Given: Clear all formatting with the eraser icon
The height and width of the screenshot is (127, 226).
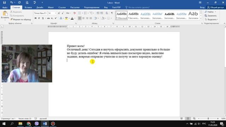Looking at the screenshot, I should pyautogui.click(x=75, y=13).
